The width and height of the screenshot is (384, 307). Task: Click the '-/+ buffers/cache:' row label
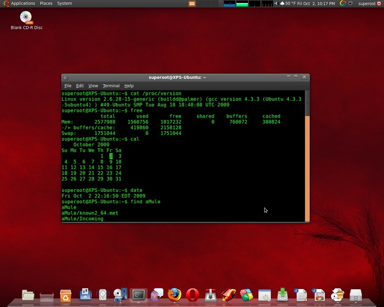tap(88, 127)
